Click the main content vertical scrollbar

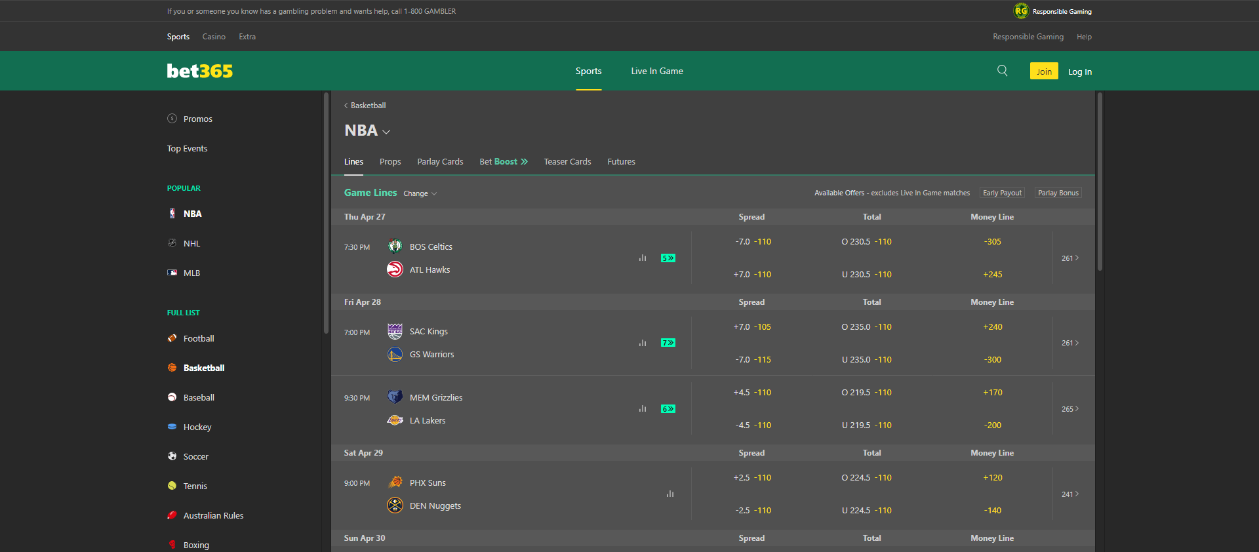pos(1100,181)
